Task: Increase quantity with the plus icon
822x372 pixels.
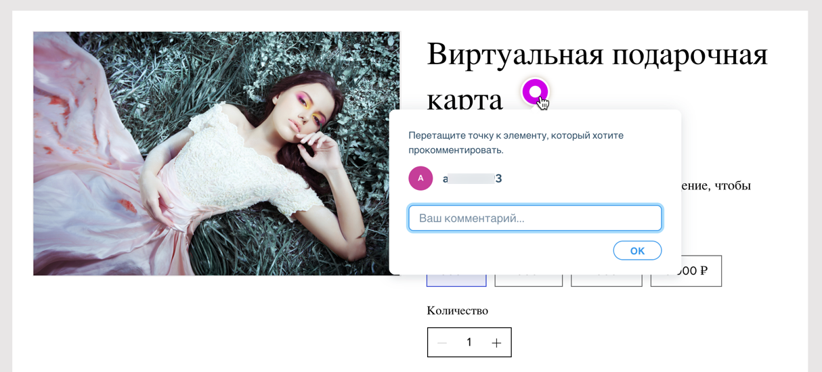Action: [496, 343]
